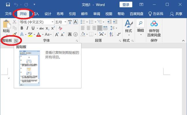Screen dimensions: 187x115
Task: Align paragraph text left
Action: point(83,28)
